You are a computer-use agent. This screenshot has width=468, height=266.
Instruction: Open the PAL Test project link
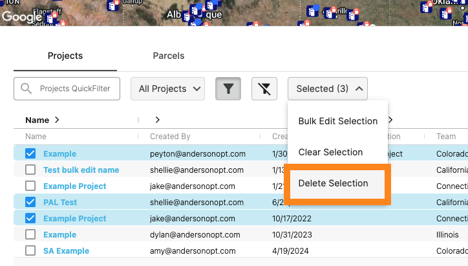click(60, 202)
